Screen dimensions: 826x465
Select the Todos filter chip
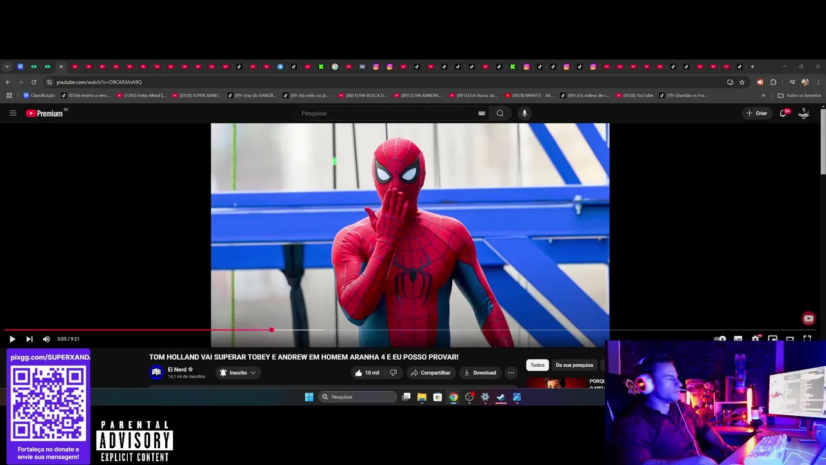[x=538, y=365]
